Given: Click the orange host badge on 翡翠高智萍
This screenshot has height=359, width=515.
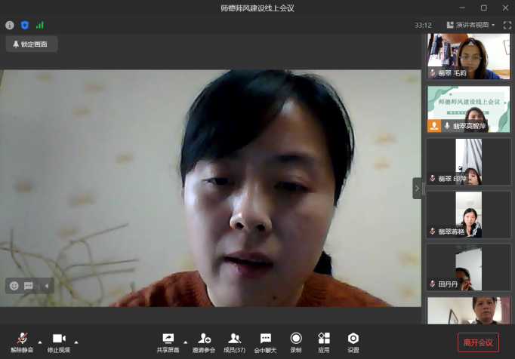Looking at the screenshot, I should coord(434,126).
